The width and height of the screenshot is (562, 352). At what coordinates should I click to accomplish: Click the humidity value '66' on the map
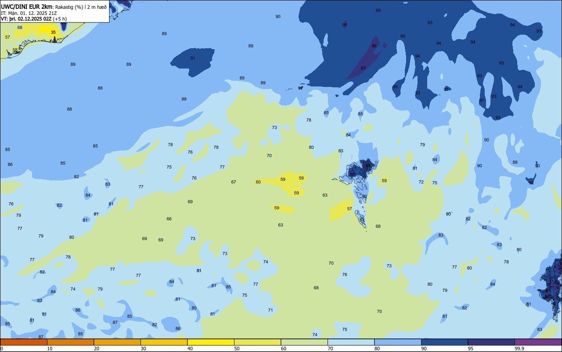point(169,219)
